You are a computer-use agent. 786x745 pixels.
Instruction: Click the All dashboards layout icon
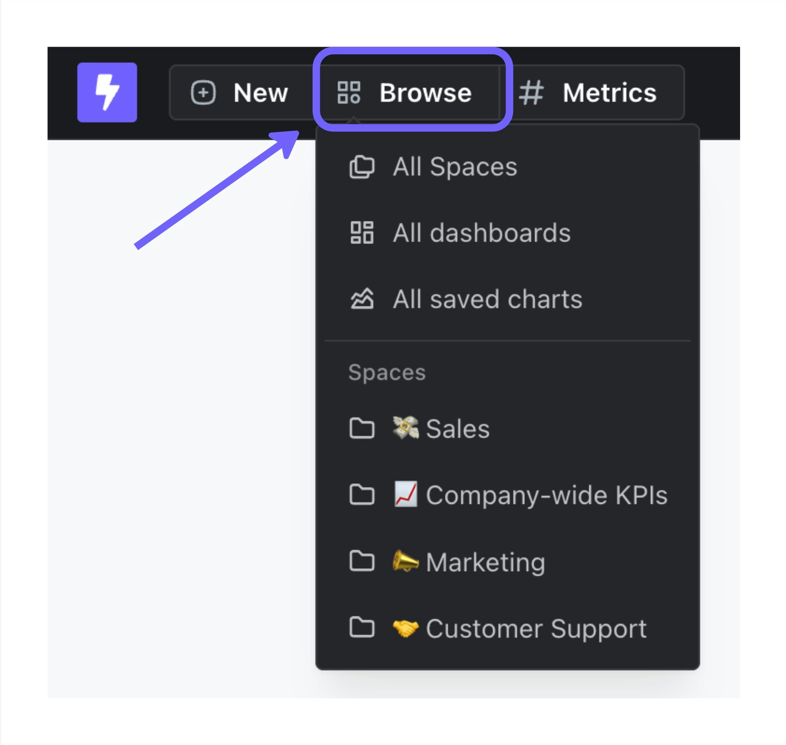click(361, 233)
